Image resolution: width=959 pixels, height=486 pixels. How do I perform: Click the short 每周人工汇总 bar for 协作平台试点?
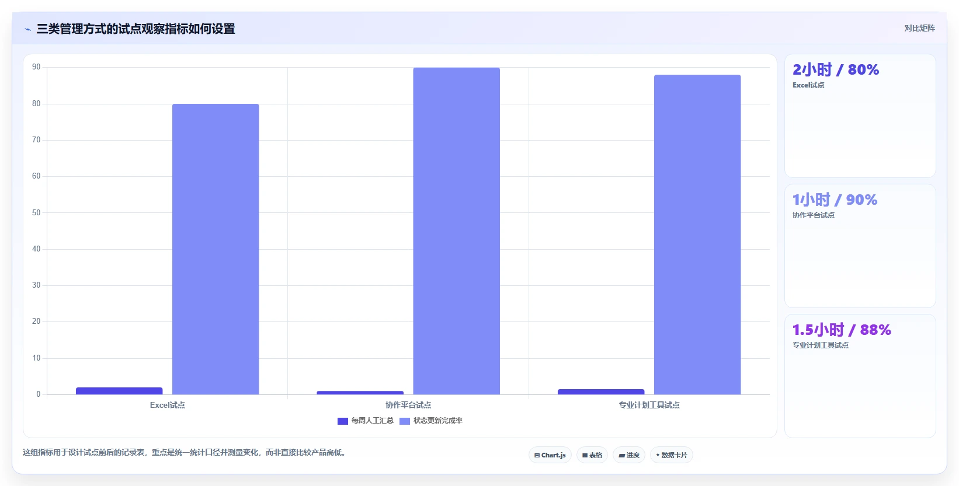pos(360,393)
